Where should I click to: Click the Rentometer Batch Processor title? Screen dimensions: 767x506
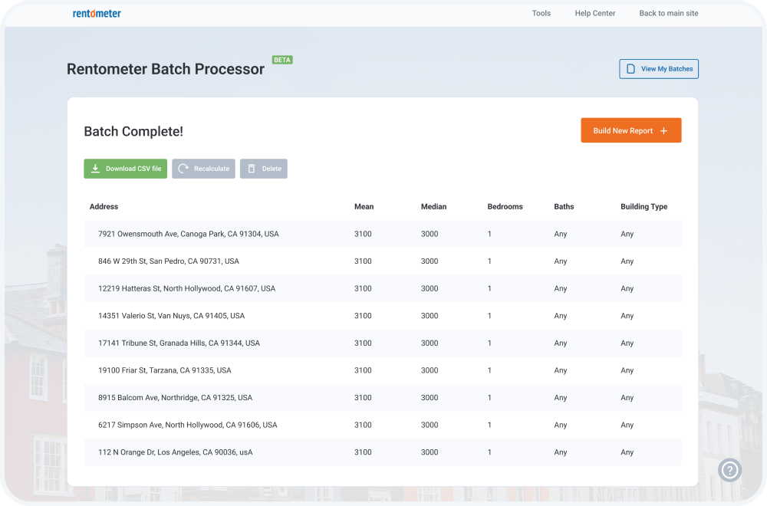166,69
